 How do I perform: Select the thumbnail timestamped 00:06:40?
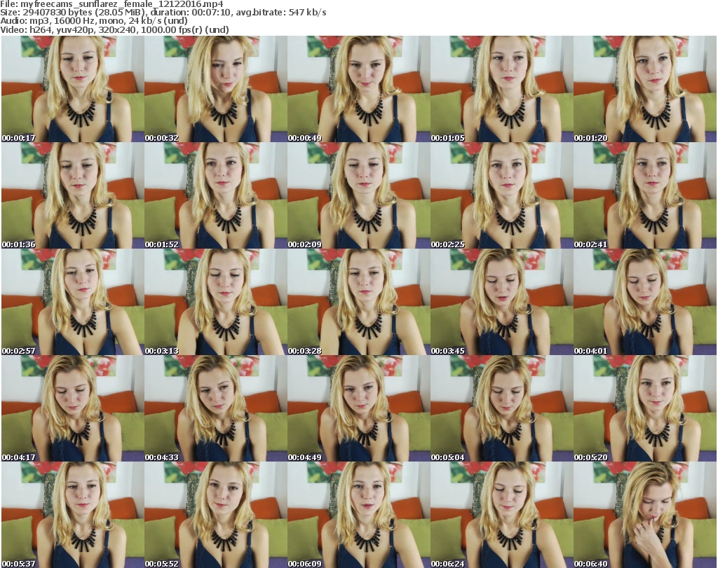(645, 515)
